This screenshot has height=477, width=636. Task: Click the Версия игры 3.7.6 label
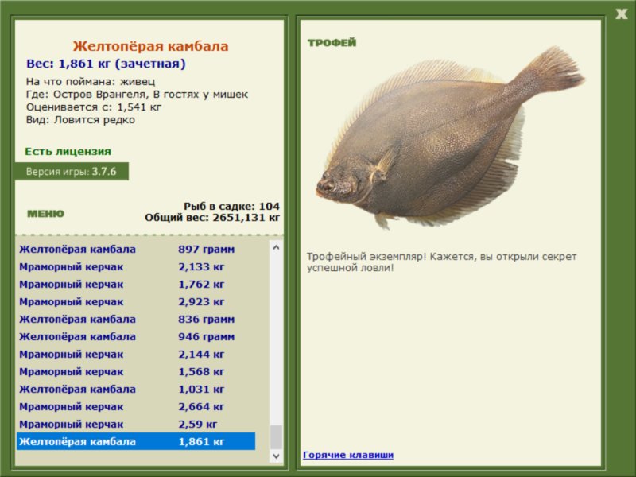click(71, 172)
